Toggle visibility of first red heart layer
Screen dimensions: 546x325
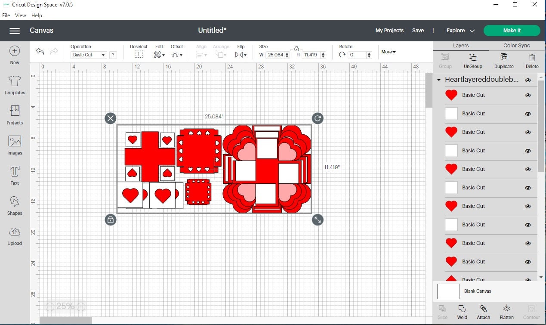tap(528, 96)
